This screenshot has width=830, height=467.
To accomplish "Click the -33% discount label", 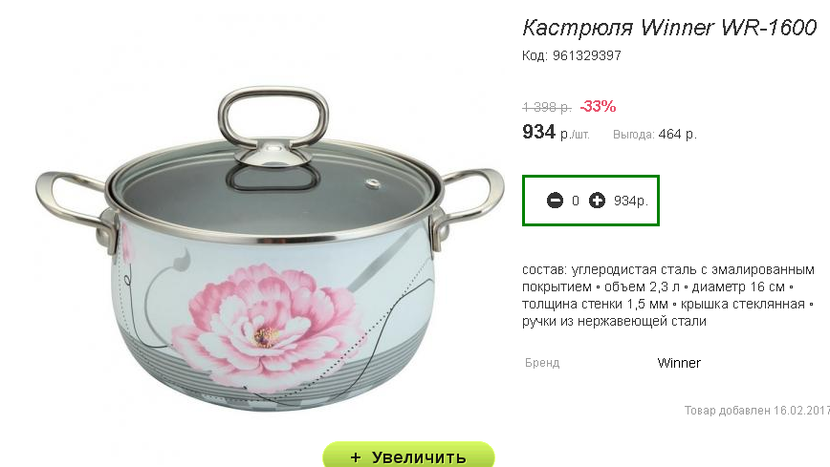I will click(x=599, y=106).
